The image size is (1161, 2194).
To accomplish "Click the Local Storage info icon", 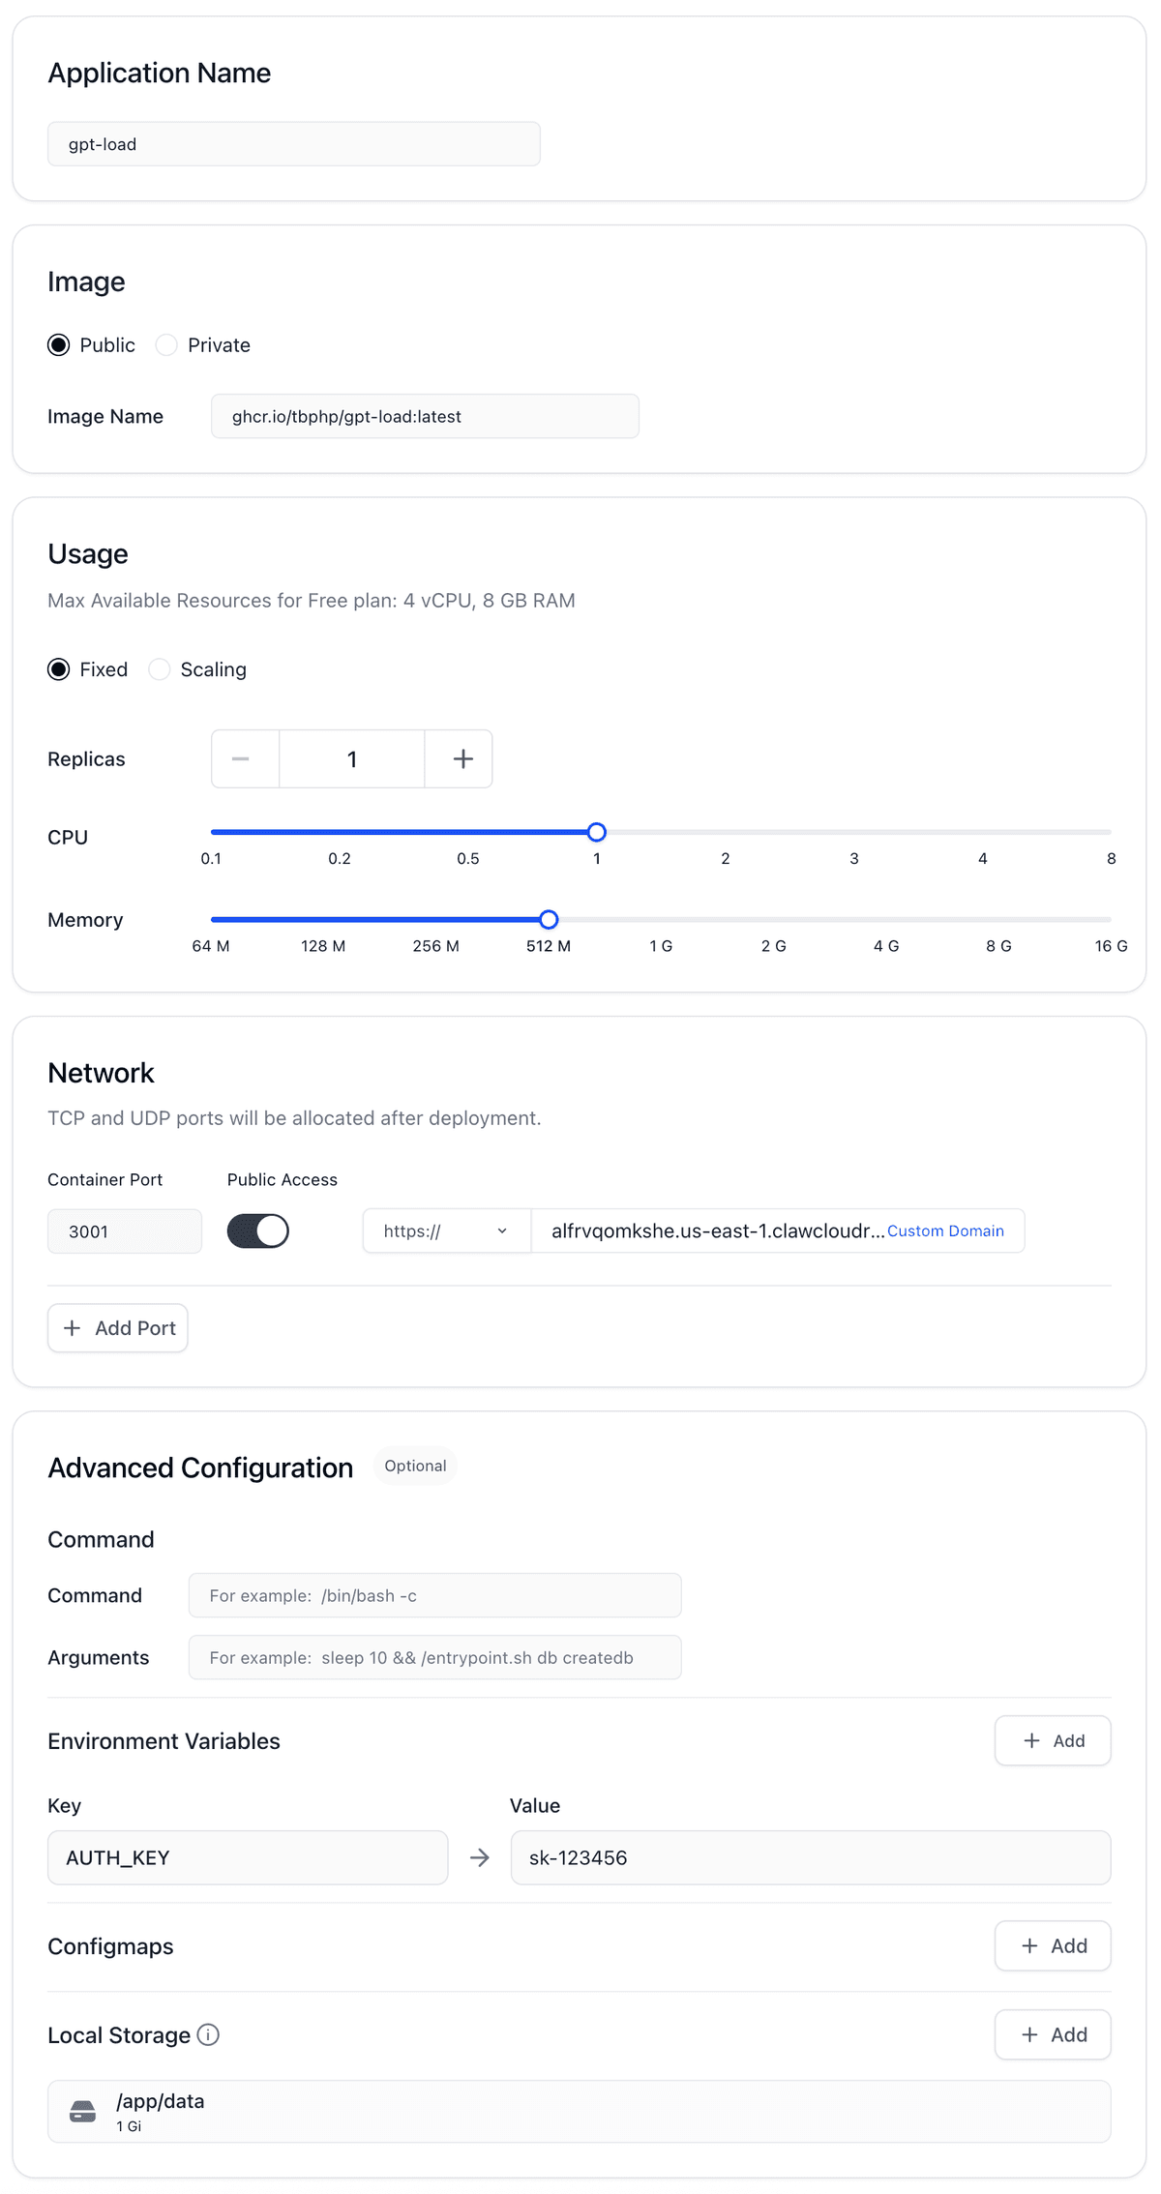I will tap(208, 2034).
